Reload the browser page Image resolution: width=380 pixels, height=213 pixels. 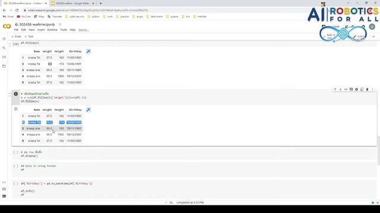pos(17,11)
